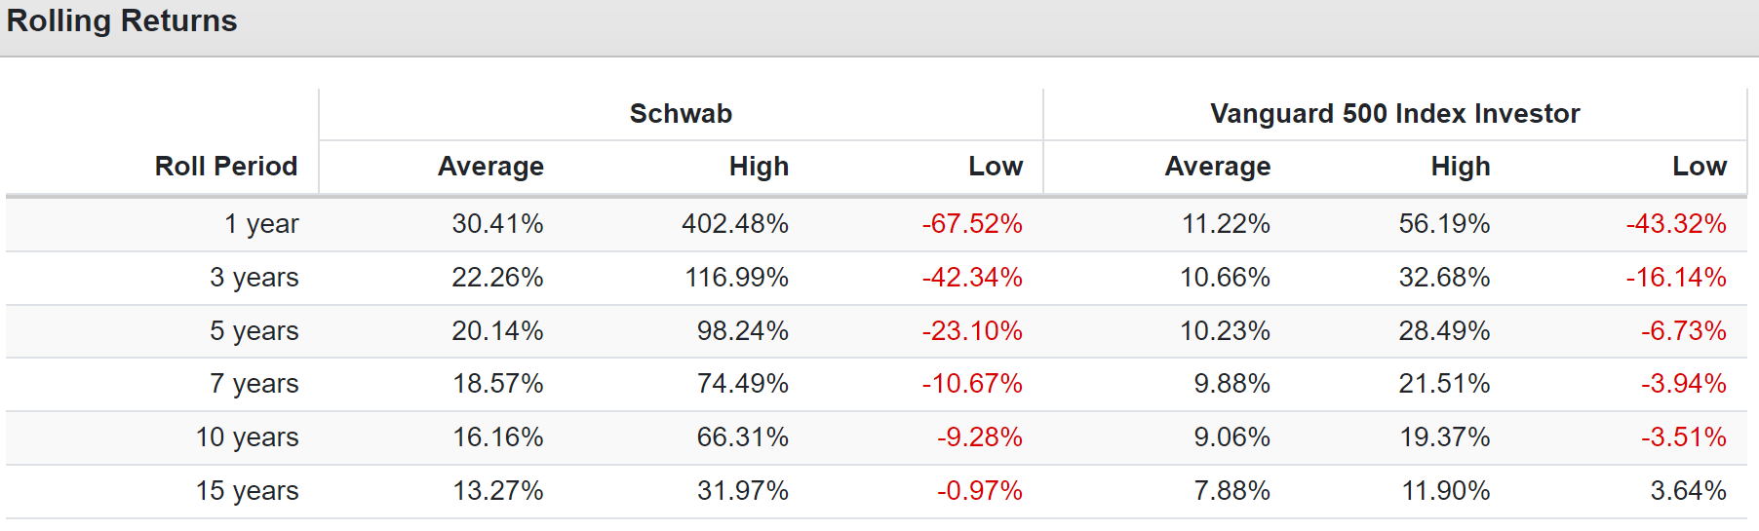Click the Rolling Returns section header

pyautogui.click(x=122, y=20)
